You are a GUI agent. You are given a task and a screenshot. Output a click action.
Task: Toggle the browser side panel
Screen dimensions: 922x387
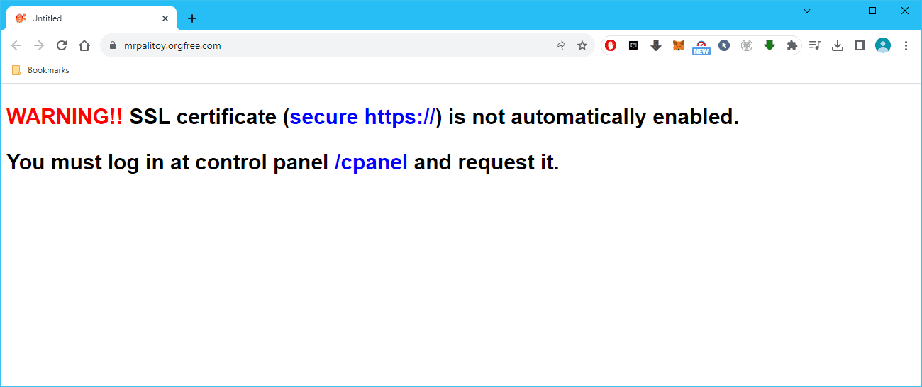point(860,45)
